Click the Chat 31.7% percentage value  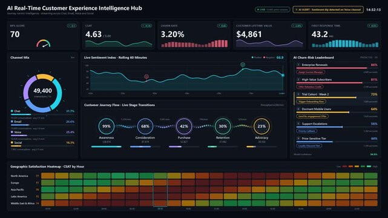70,111
